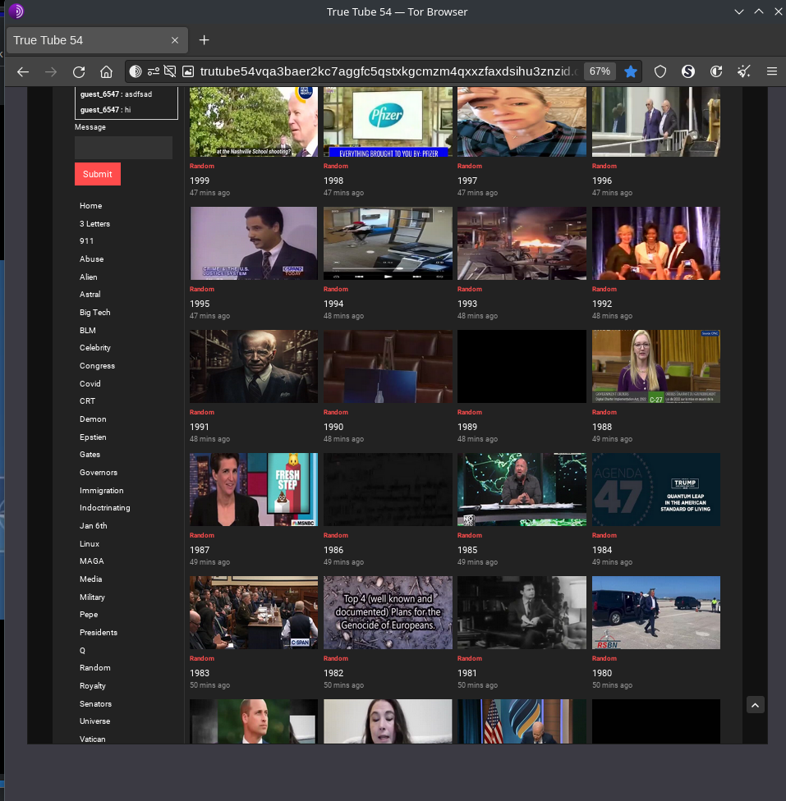This screenshot has width=786, height=801.
Task: Open the browser home page
Action: coord(107,71)
